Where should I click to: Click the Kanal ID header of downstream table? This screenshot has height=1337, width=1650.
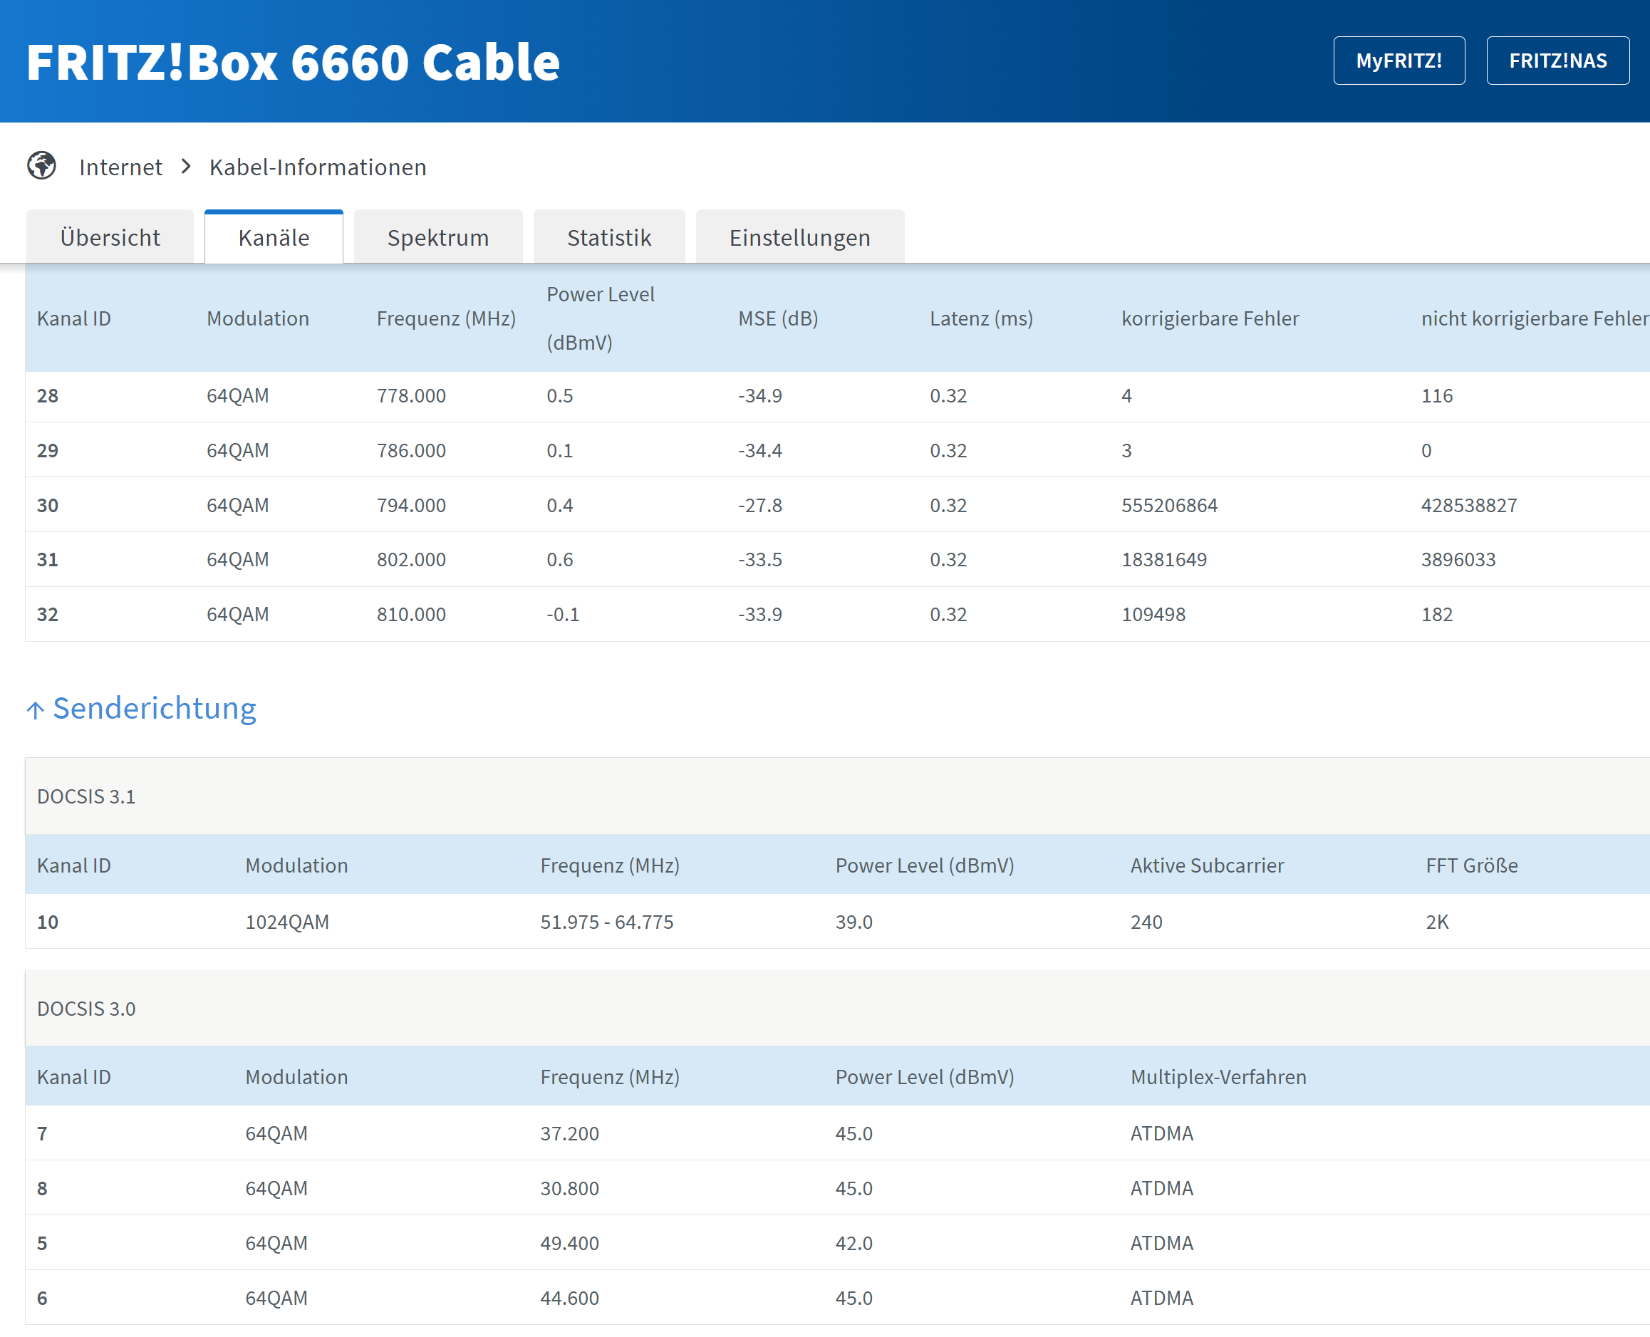pos(74,318)
